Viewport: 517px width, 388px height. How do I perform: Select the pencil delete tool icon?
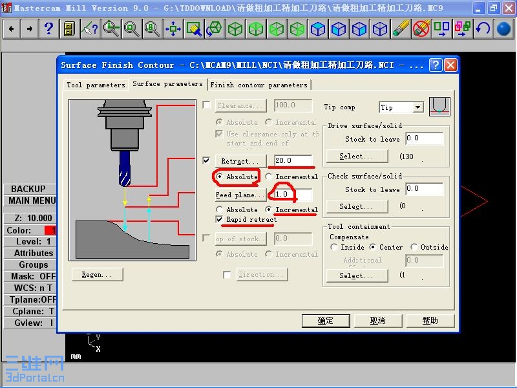click(x=401, y=28)
